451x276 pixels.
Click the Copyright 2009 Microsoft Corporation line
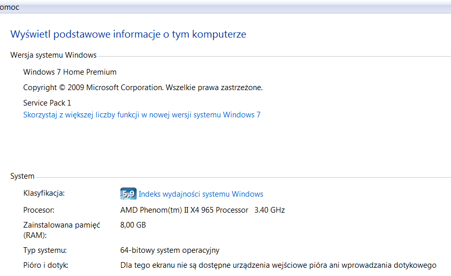tap(143, 88)
